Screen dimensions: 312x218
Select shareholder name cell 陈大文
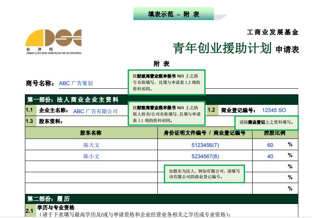[91, 145]
